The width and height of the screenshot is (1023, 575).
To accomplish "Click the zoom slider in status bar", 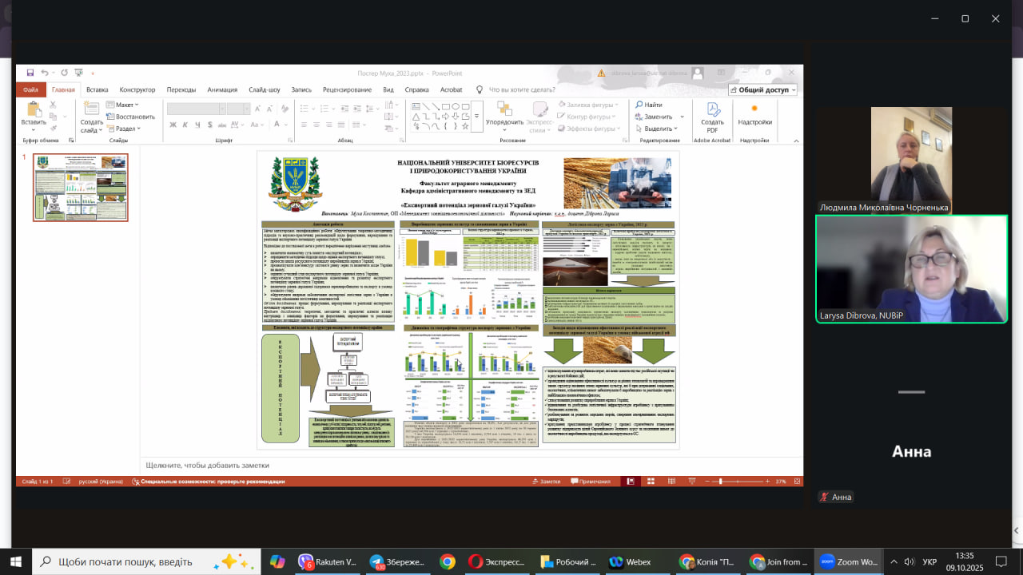I will (x=722, y=482).
